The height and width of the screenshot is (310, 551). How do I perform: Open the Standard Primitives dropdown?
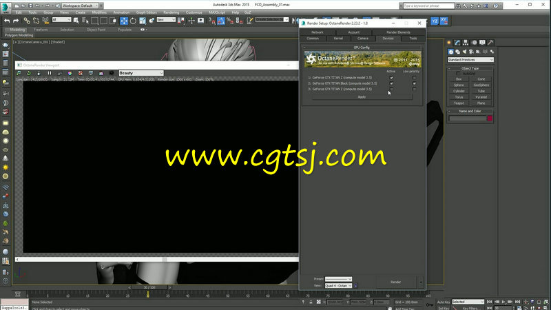tap(470, 60)
